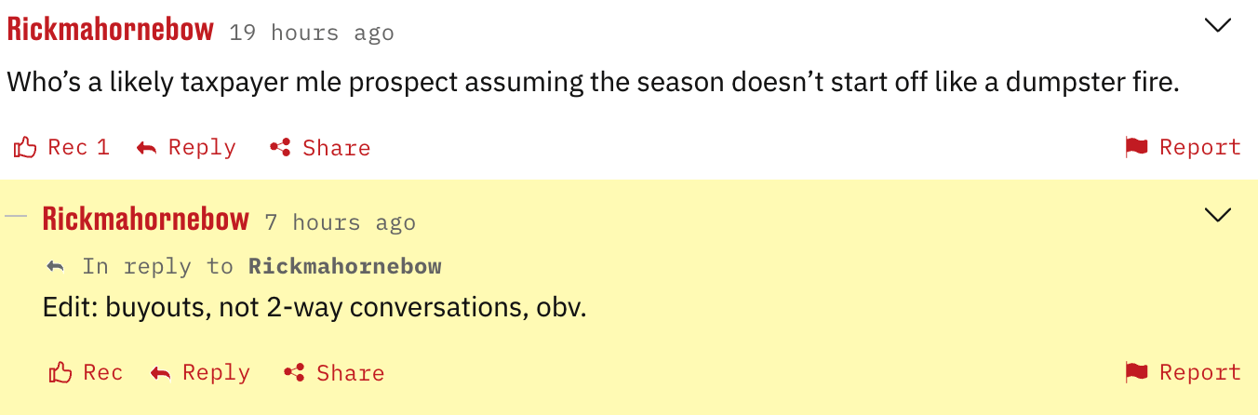The height and width of the screenshot is (415, 1258).
Task: Click thumbs-up icon on the highlighted reply
Action: click(x=60, y=373)
